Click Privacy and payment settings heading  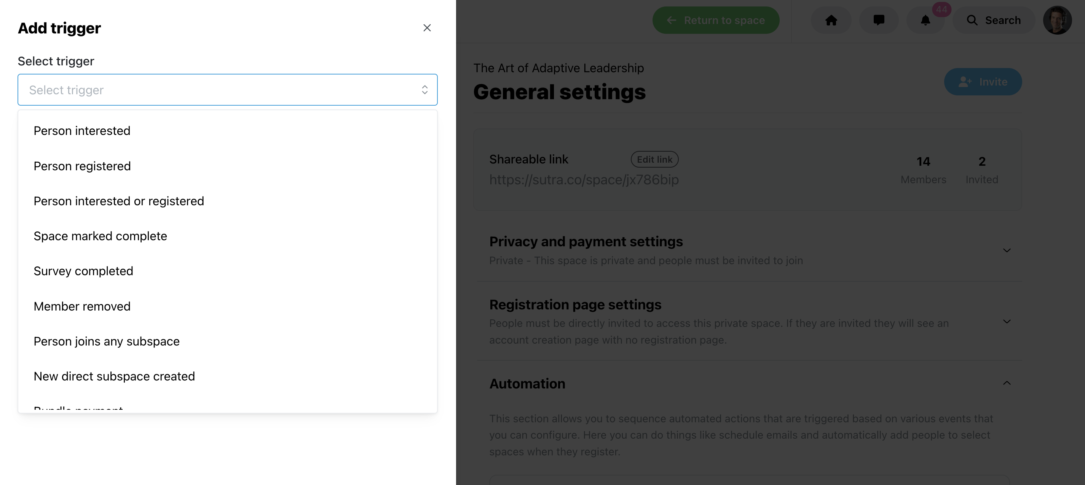(x=586, y=241)
